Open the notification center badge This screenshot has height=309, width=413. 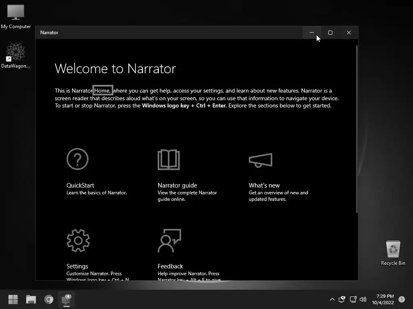click(401, 299)
